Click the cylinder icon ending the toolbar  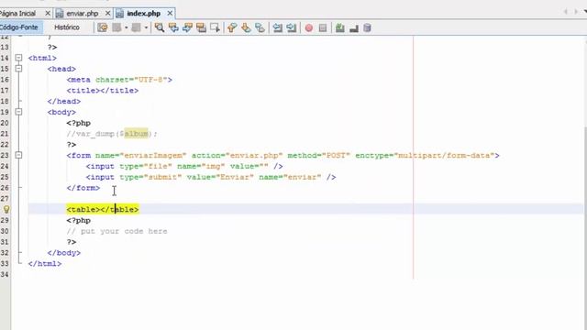coord(367,27)
